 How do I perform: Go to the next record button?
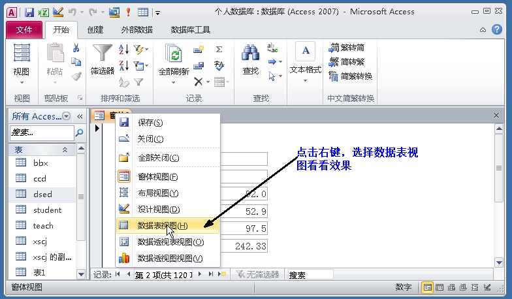pos(200,274)
